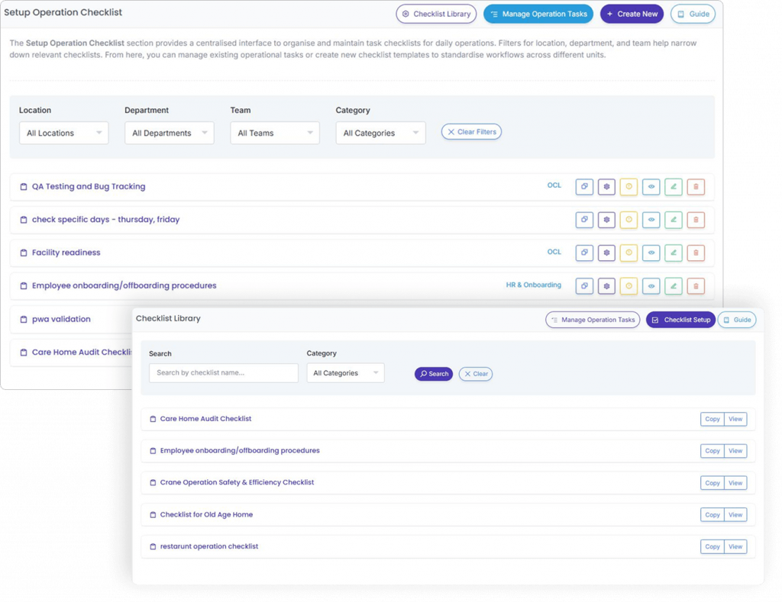The height and width of the screenshot is (602, 782).
Task: Click the green edit pencil for check specific days
Action: coord(673,220)
